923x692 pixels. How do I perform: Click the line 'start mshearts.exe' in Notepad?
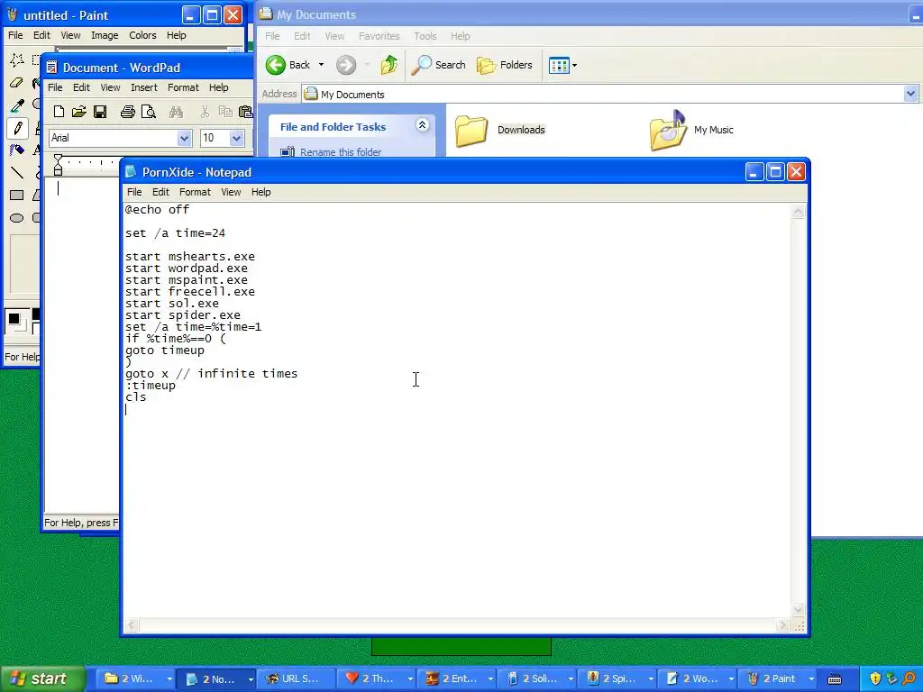tap(189, 257)
